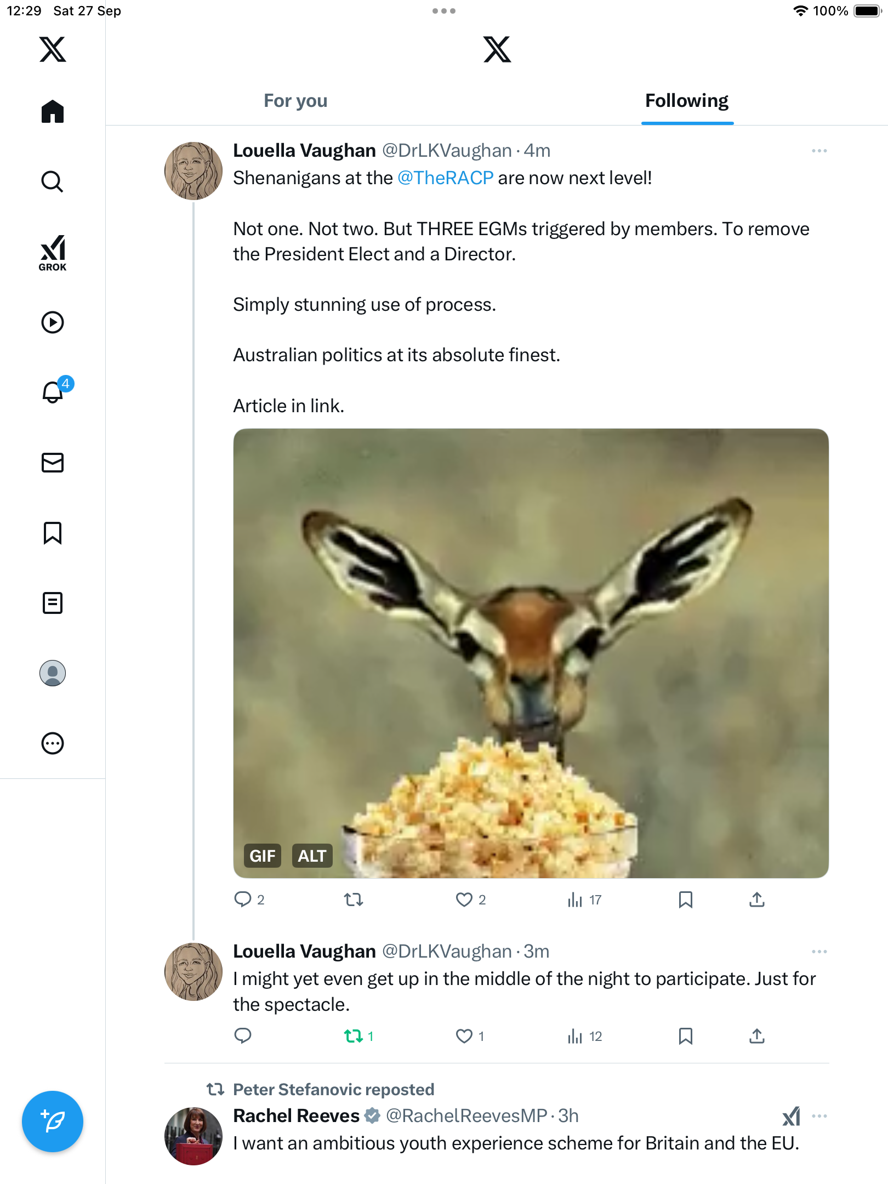The image size is (888, 1184).
Task: Open the Lists icon in sidebar
Action: (53, 603)
